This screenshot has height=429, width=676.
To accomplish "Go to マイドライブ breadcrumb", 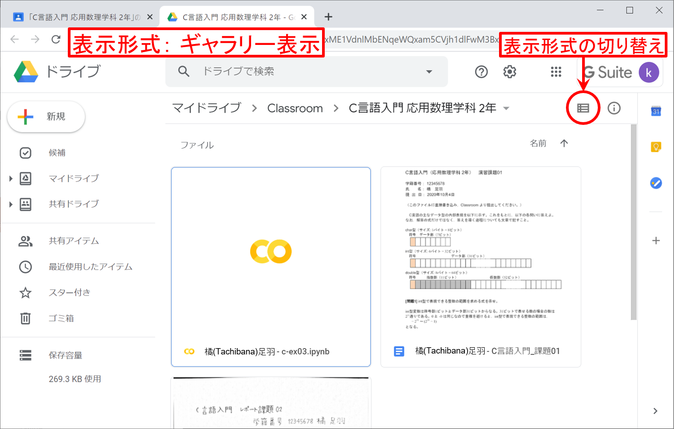I will (x=207, y=108).
